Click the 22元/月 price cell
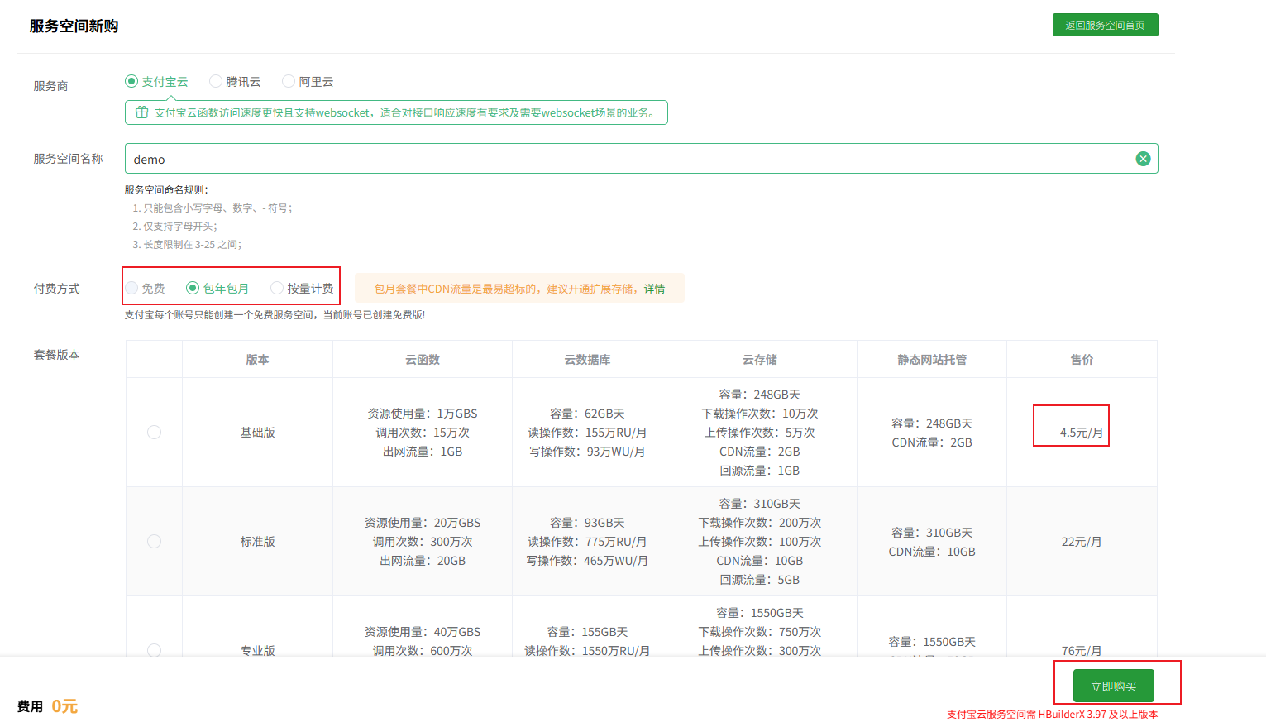Viewport: 1266px width, 727px height. coord(1082,542)
